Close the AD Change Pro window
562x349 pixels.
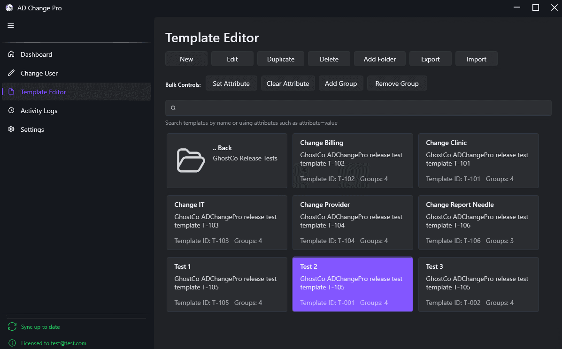554,8
